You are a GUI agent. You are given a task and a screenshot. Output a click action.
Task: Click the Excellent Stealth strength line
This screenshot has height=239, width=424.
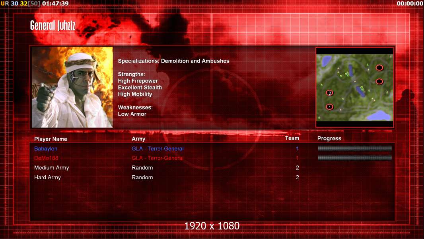(140, 88)
